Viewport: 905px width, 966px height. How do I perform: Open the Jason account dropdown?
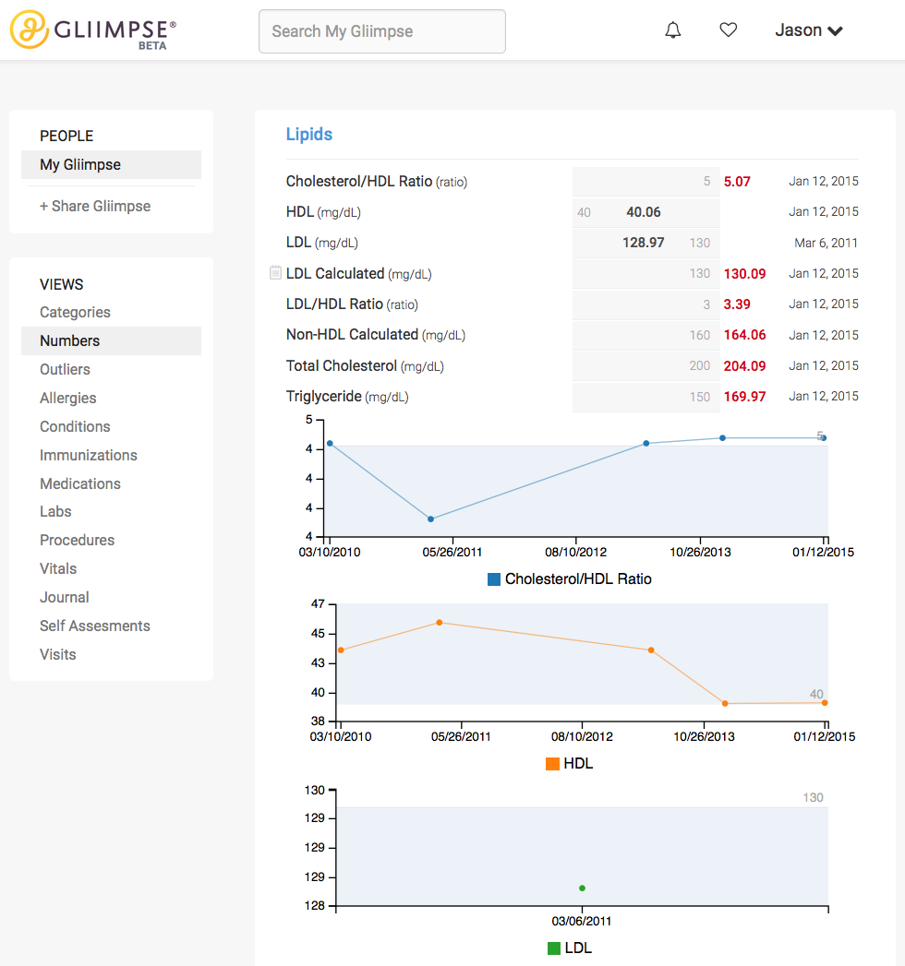pyautogui.click(x=808, y=30)
